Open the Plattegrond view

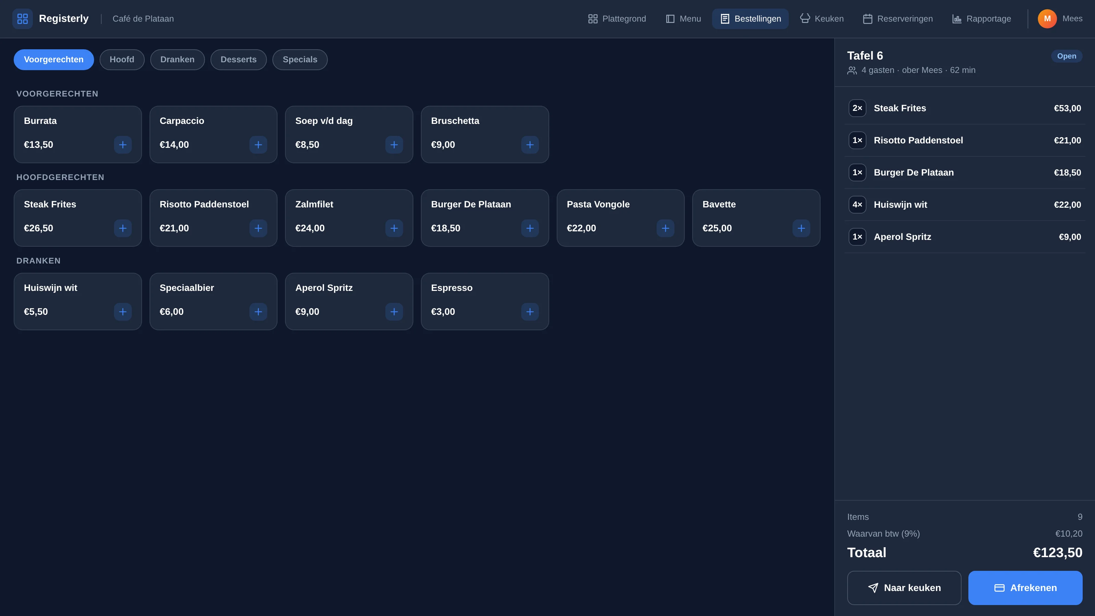coord(617,19)
